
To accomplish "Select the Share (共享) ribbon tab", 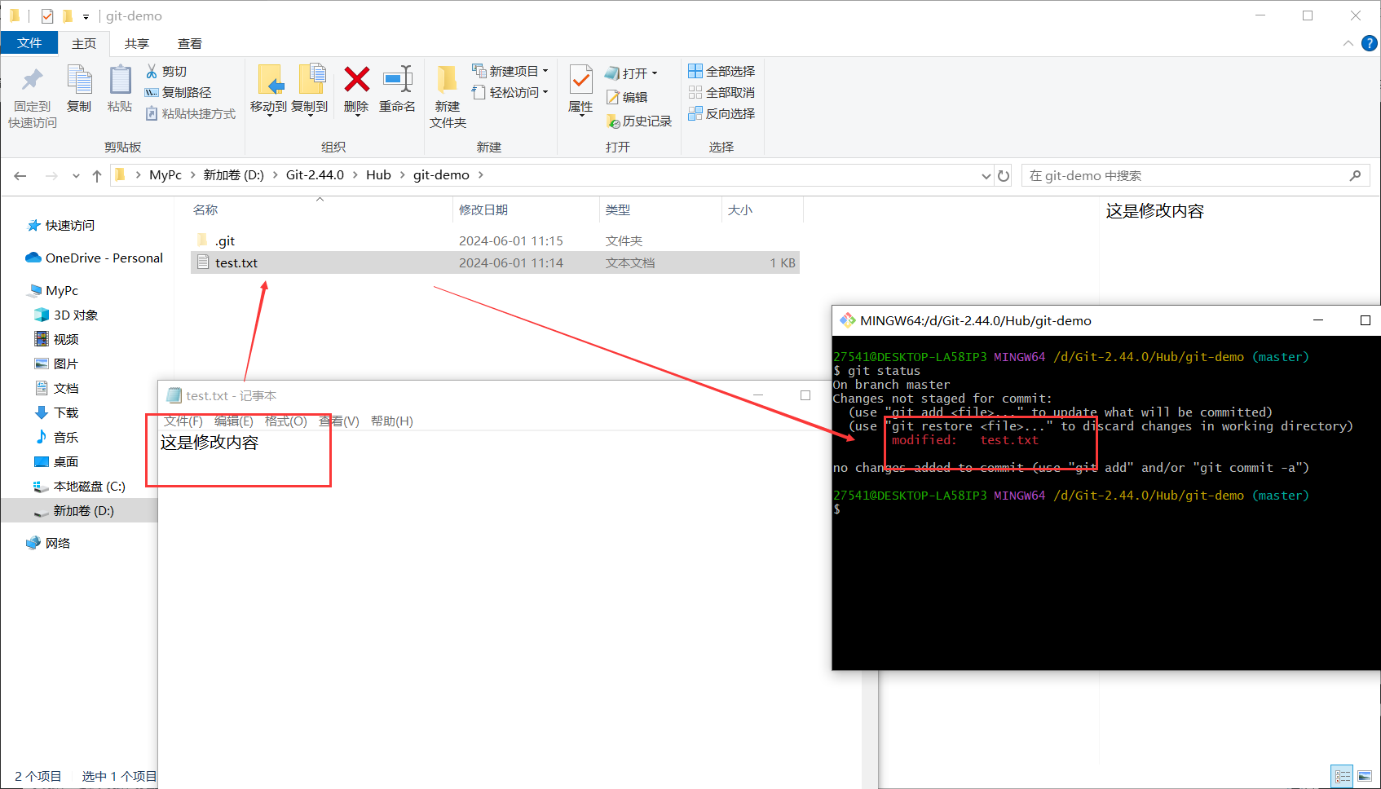I will pos(137,43).
